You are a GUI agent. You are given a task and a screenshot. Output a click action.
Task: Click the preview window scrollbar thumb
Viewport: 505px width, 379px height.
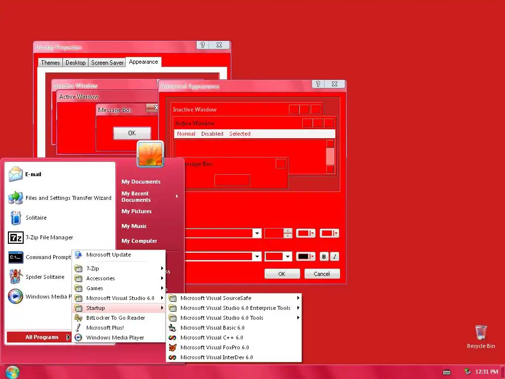tap(330, 156)
